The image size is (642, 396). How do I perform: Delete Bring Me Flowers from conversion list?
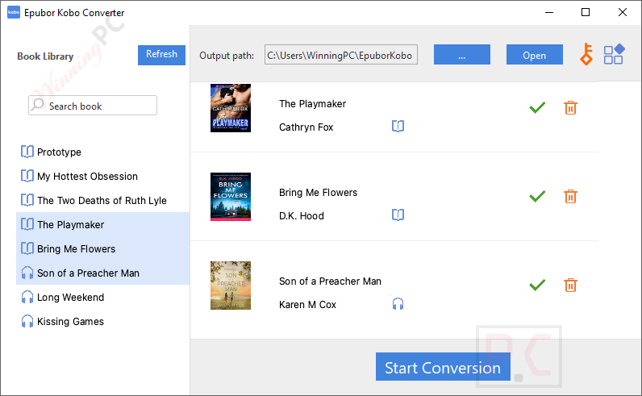pos(570,197)
